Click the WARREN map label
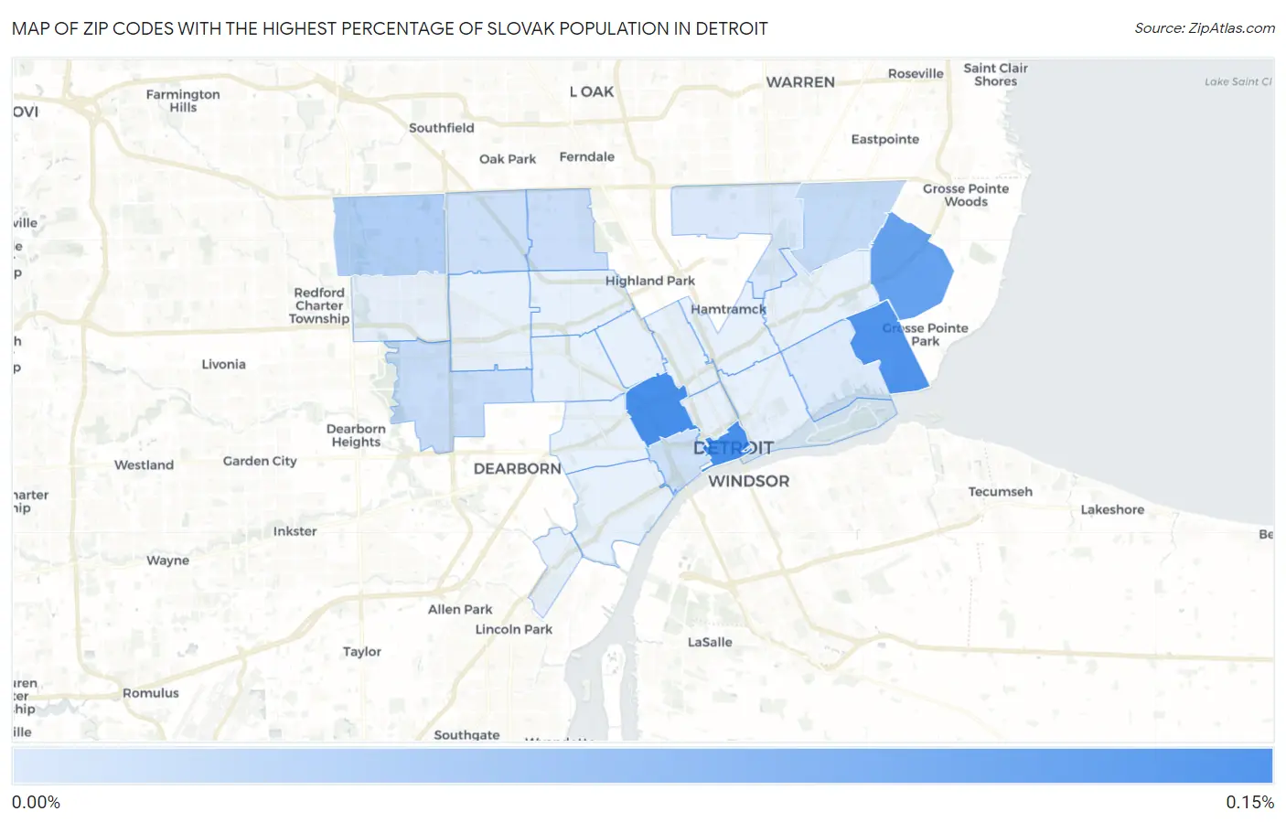 800,82
